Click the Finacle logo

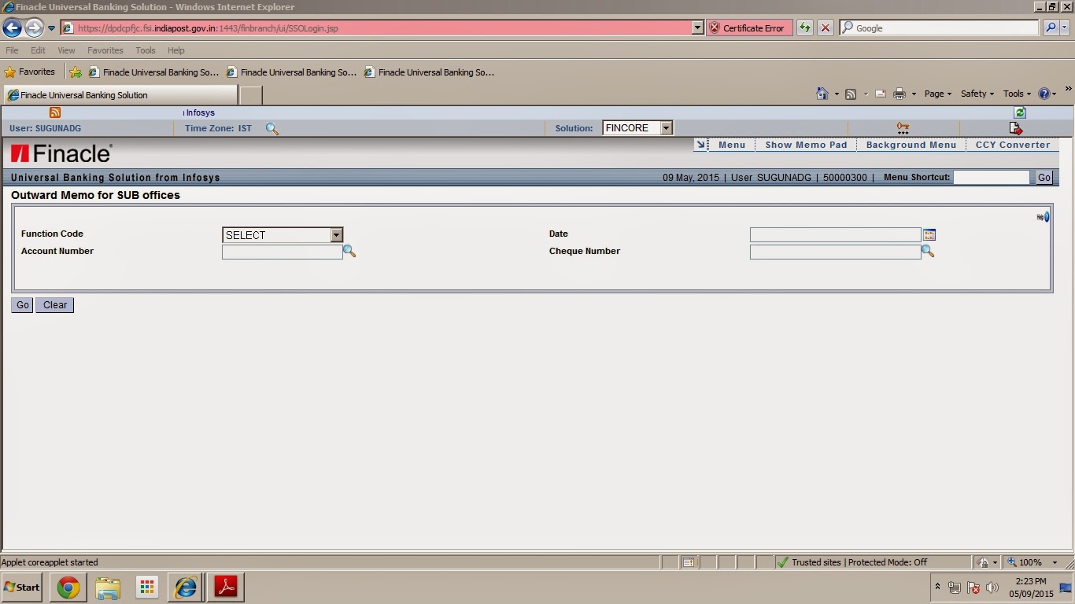tap(61, 152)
